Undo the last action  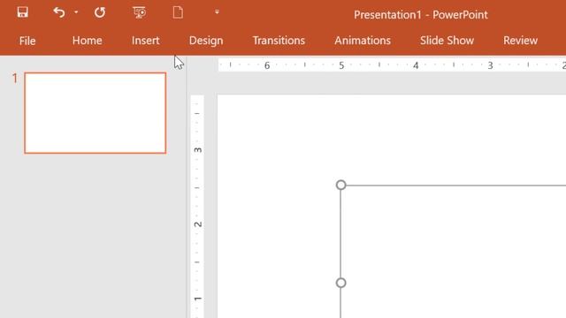click(59, 12)
